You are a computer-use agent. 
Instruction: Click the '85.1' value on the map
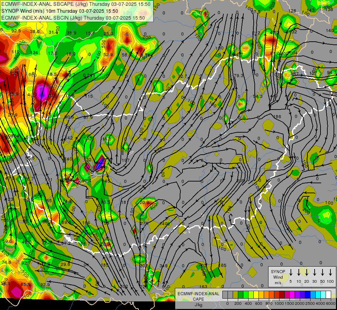coord(25,284)
